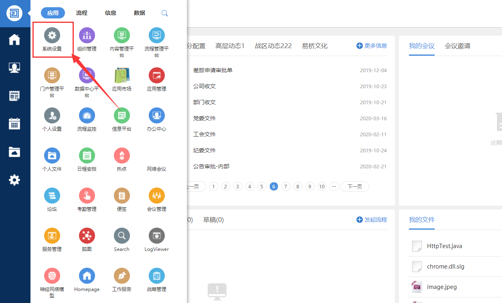Switch to the 数据 tab
The width and height of the screenshot is (502, 303).
(x=140, y=13)
